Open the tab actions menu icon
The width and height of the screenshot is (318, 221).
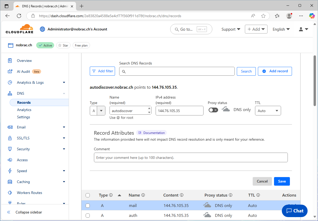[x=7, y=6]
